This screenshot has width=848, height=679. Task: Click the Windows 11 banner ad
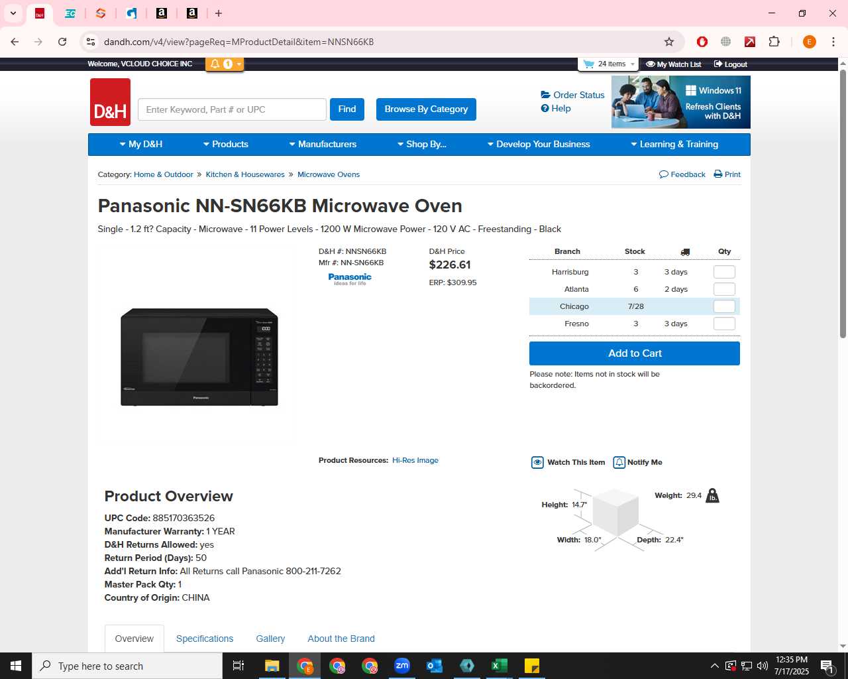pos(681,102)
